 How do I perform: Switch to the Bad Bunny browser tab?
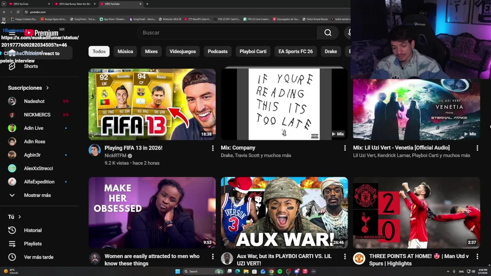[x=76, y=4]
